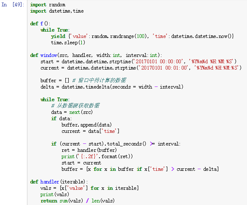Screen dimensions: 247x205
Task: Click 'ret = handler(buffer)' line
Action: [89, 150]
